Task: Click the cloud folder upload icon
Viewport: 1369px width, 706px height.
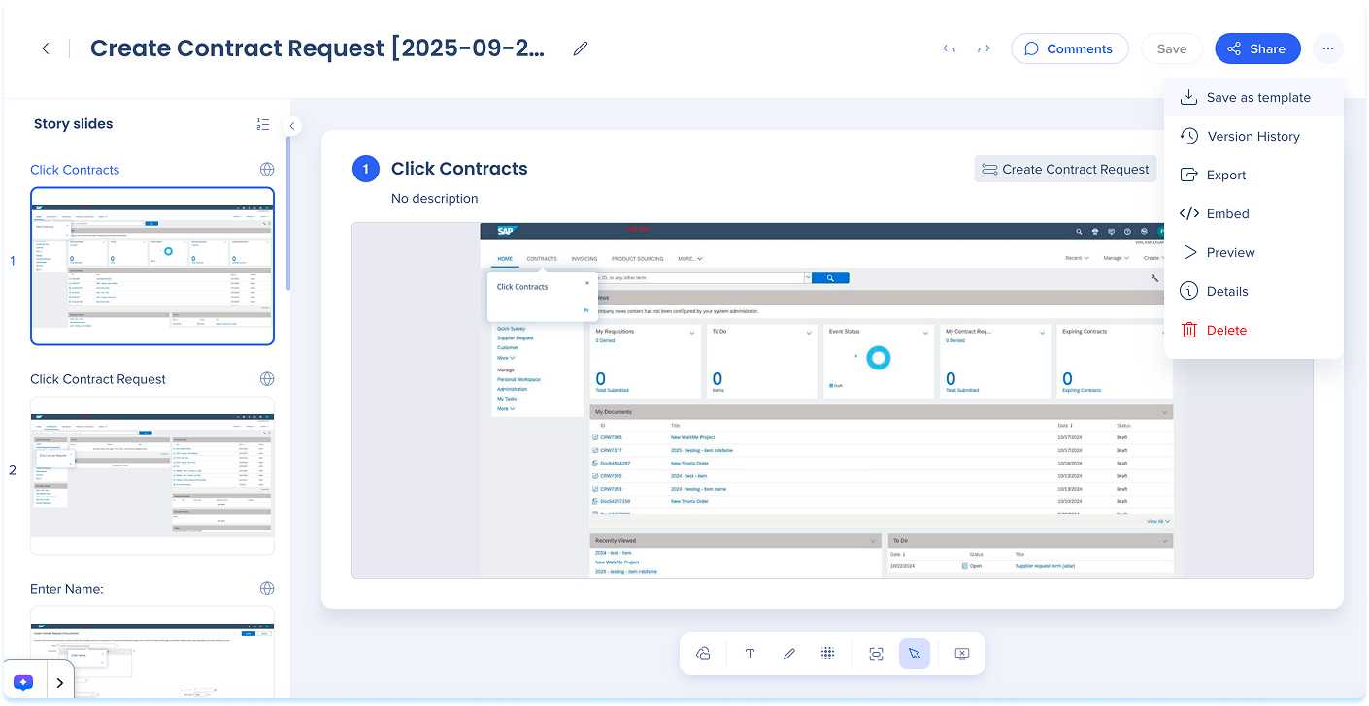Action: [x=703, y=654]
